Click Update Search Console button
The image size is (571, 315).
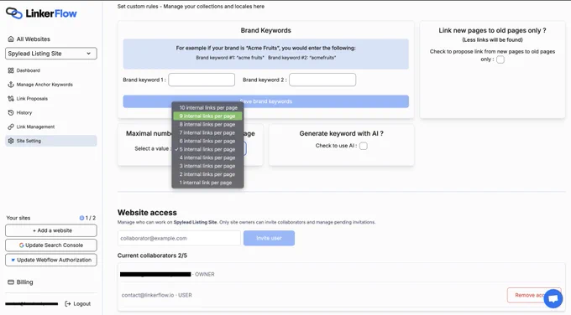(x=51, y=245)
